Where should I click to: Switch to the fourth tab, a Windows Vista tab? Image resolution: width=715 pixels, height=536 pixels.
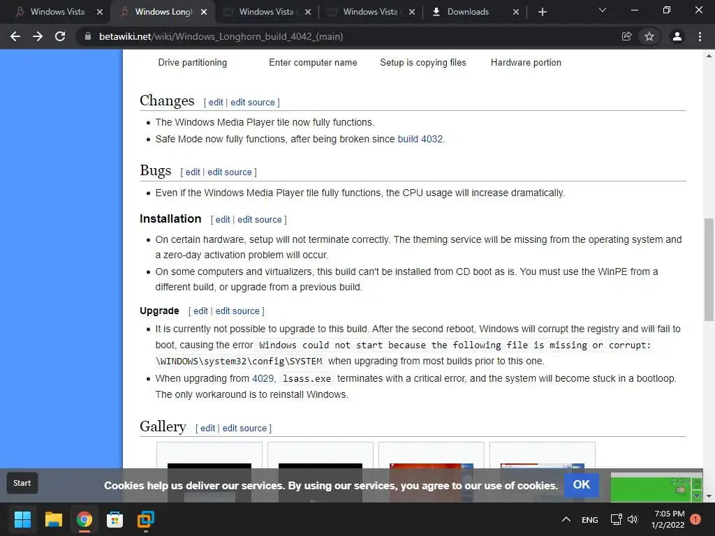[370, 12]
